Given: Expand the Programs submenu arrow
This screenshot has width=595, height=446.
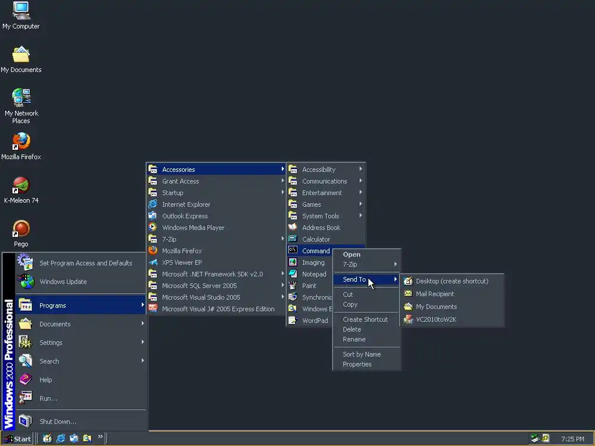Looking at the screenshot, I should pyautogui.click(x=143, y=305).
